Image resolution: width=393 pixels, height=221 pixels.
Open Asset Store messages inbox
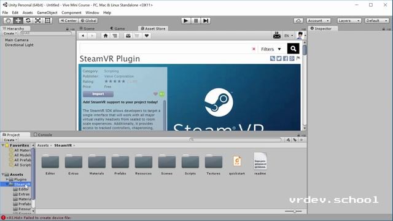[x=277, y=36]
